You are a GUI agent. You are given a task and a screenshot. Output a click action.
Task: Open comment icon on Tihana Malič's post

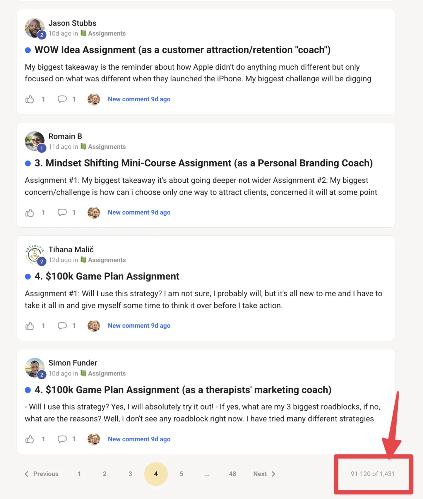[62, 326]
